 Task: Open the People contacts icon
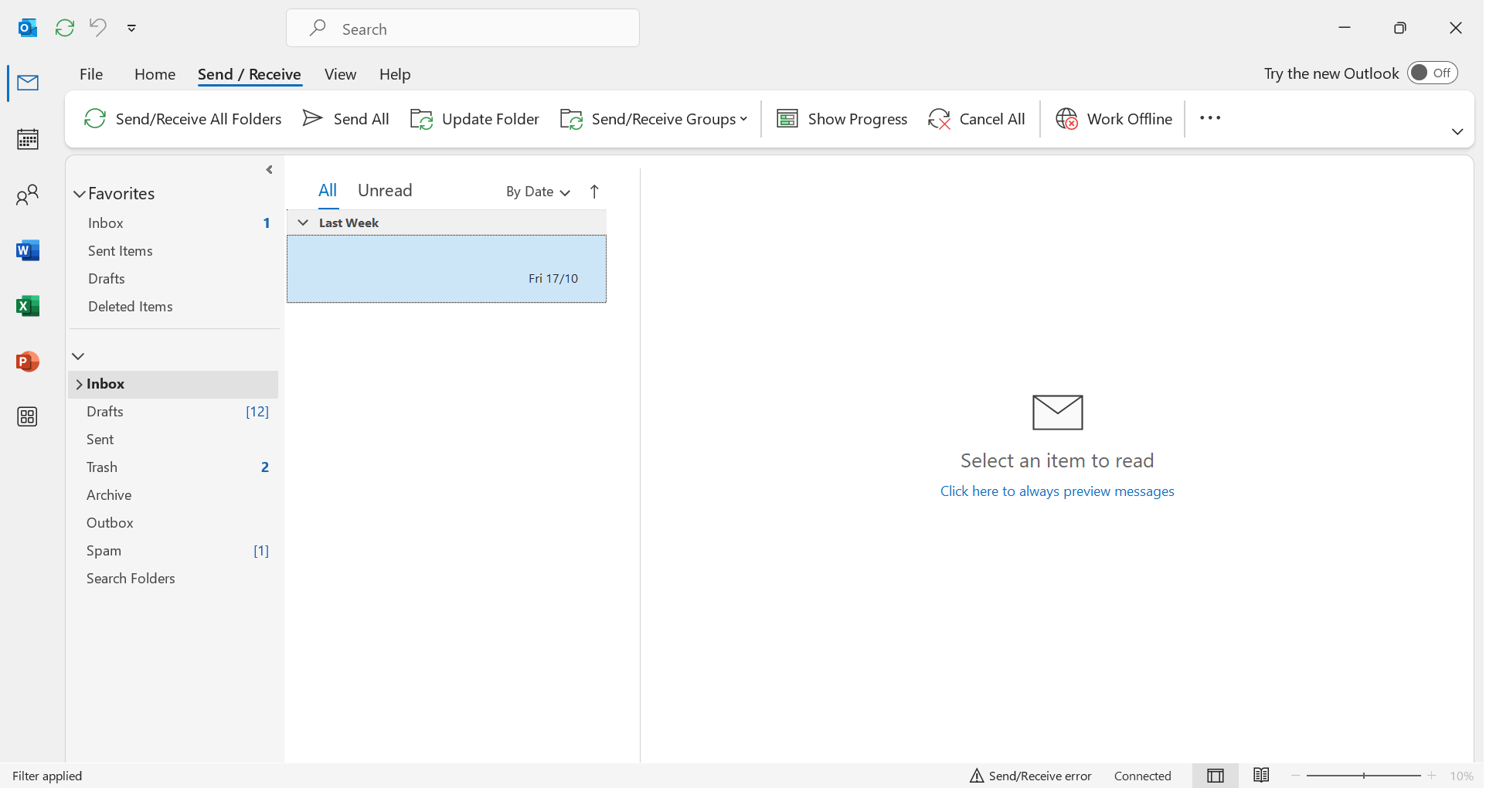pos(28,195)
